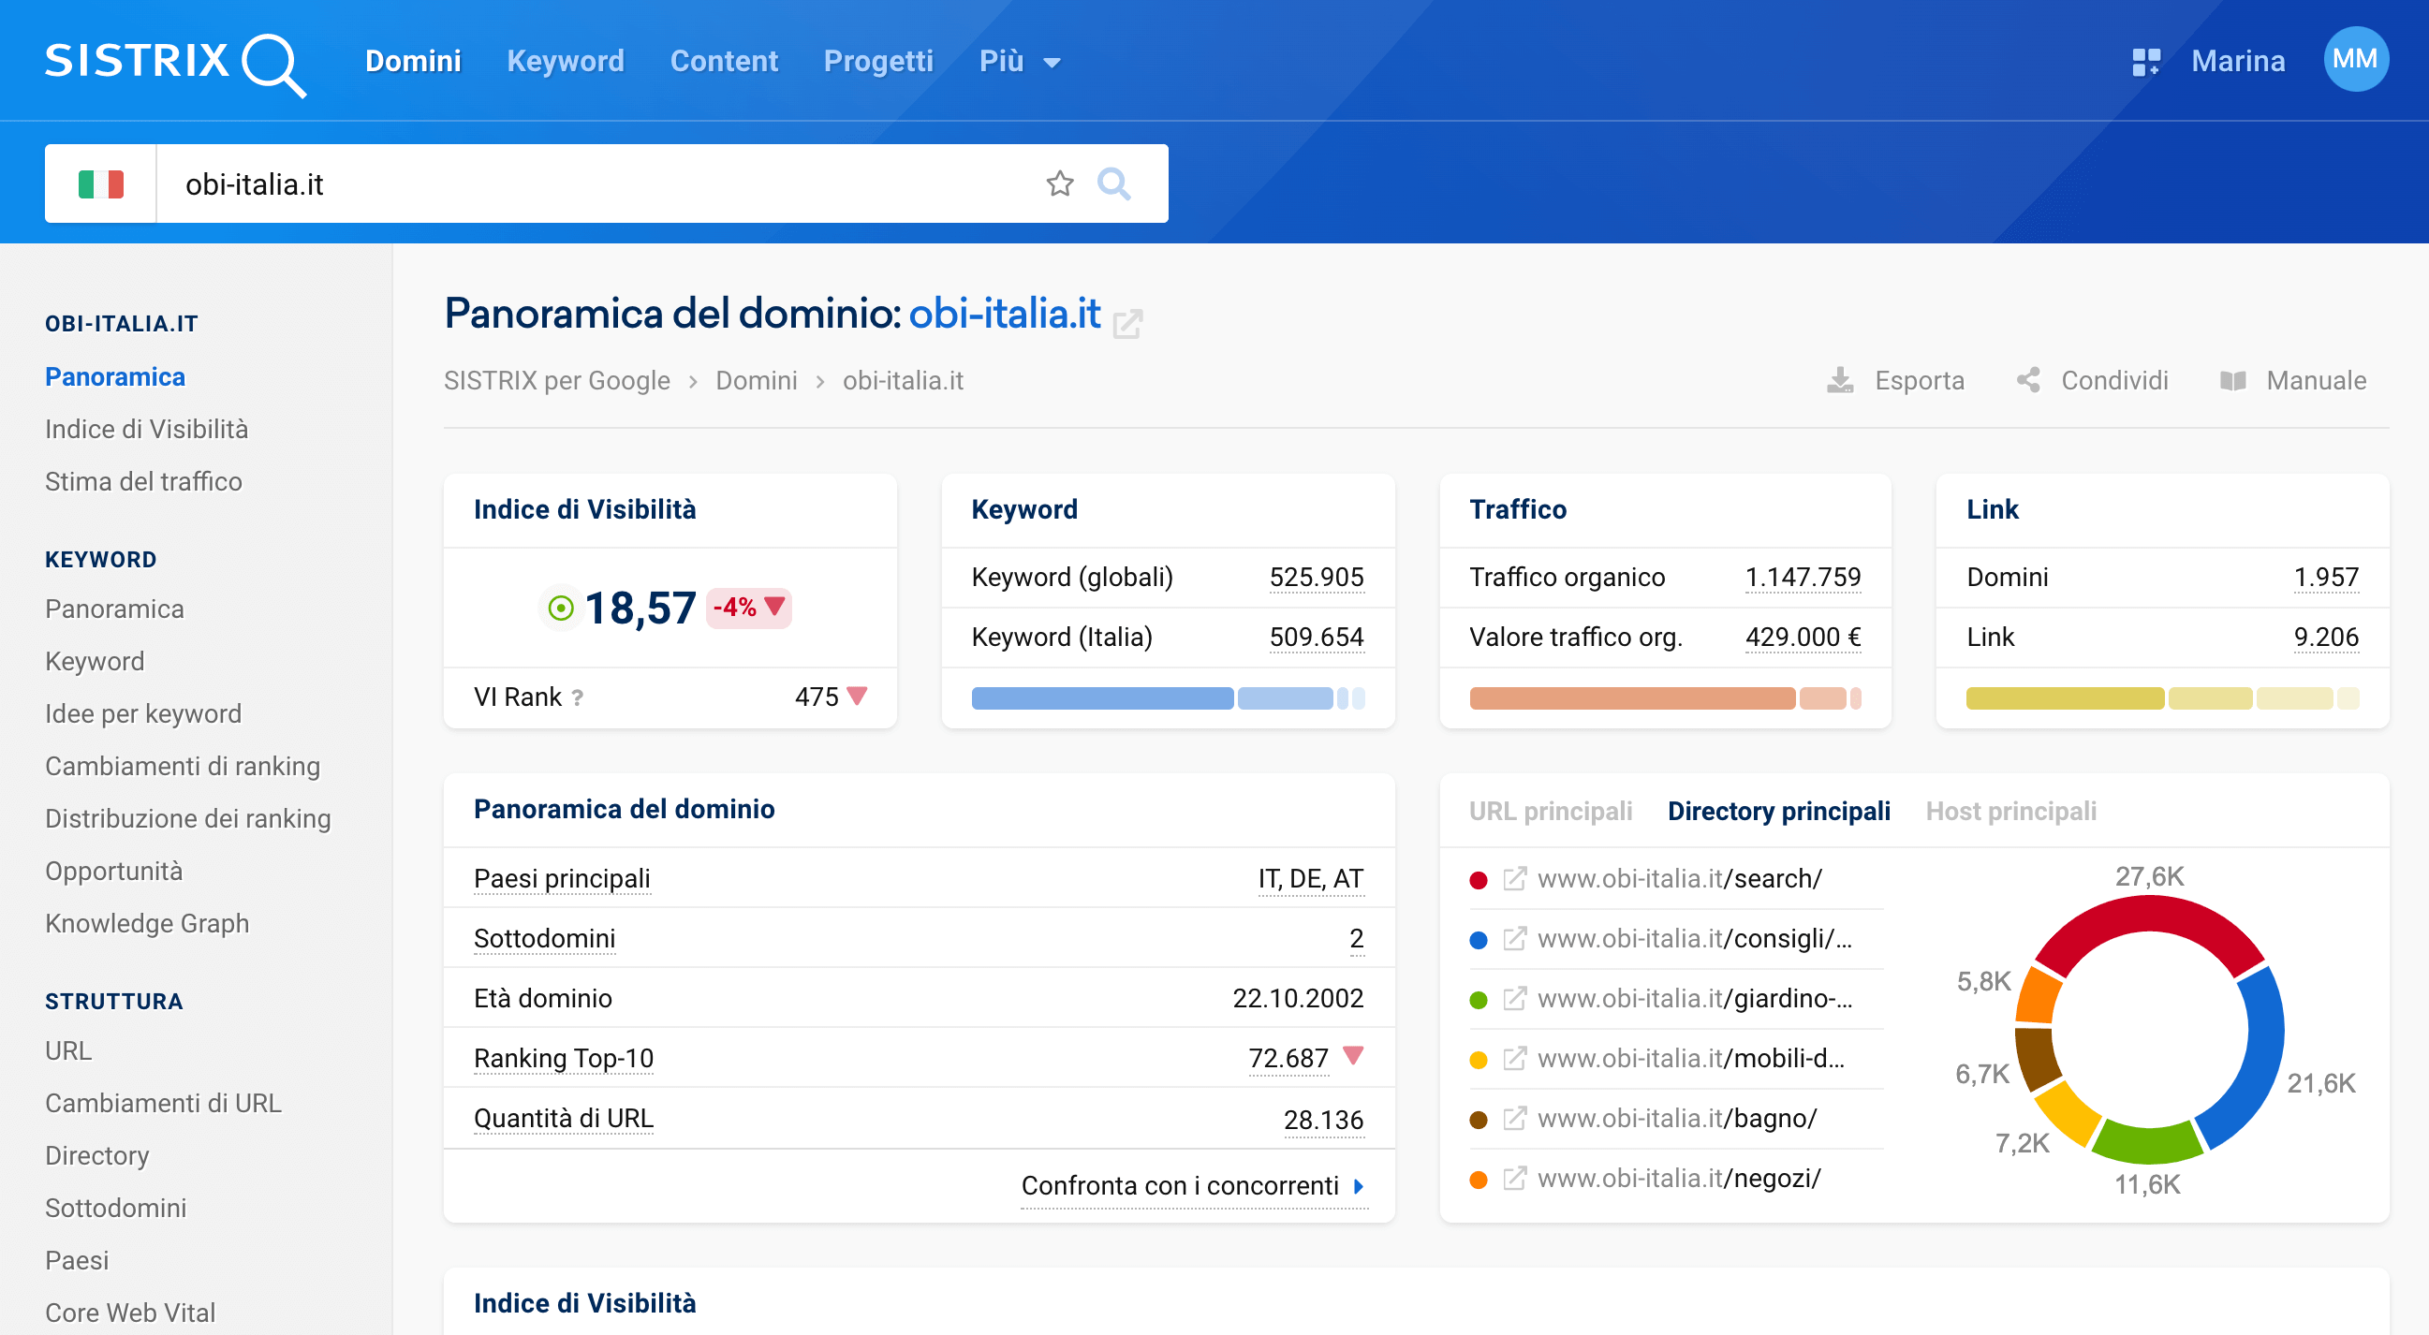Click the red /search/ legend dot
The width and height of the screenshot is (2429, 1335).
click(x=1479, y=881)
